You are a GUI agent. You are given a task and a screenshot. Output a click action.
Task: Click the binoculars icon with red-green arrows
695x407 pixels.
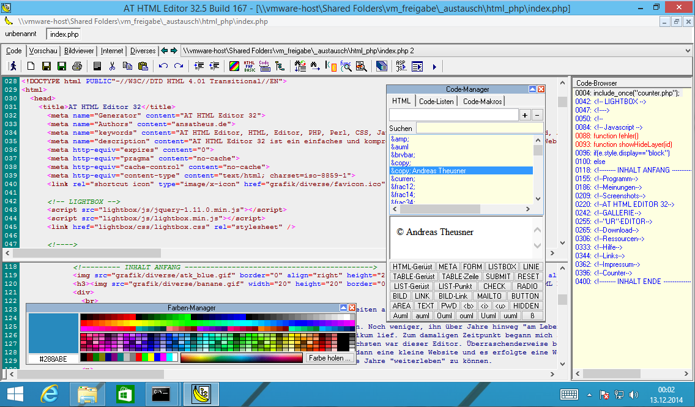pos(300,67)
